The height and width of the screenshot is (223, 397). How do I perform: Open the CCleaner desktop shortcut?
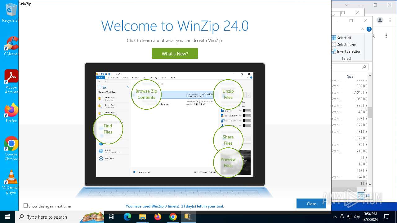11,46
